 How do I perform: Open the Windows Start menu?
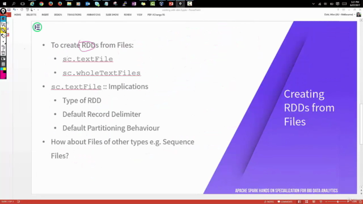point(4,4)
